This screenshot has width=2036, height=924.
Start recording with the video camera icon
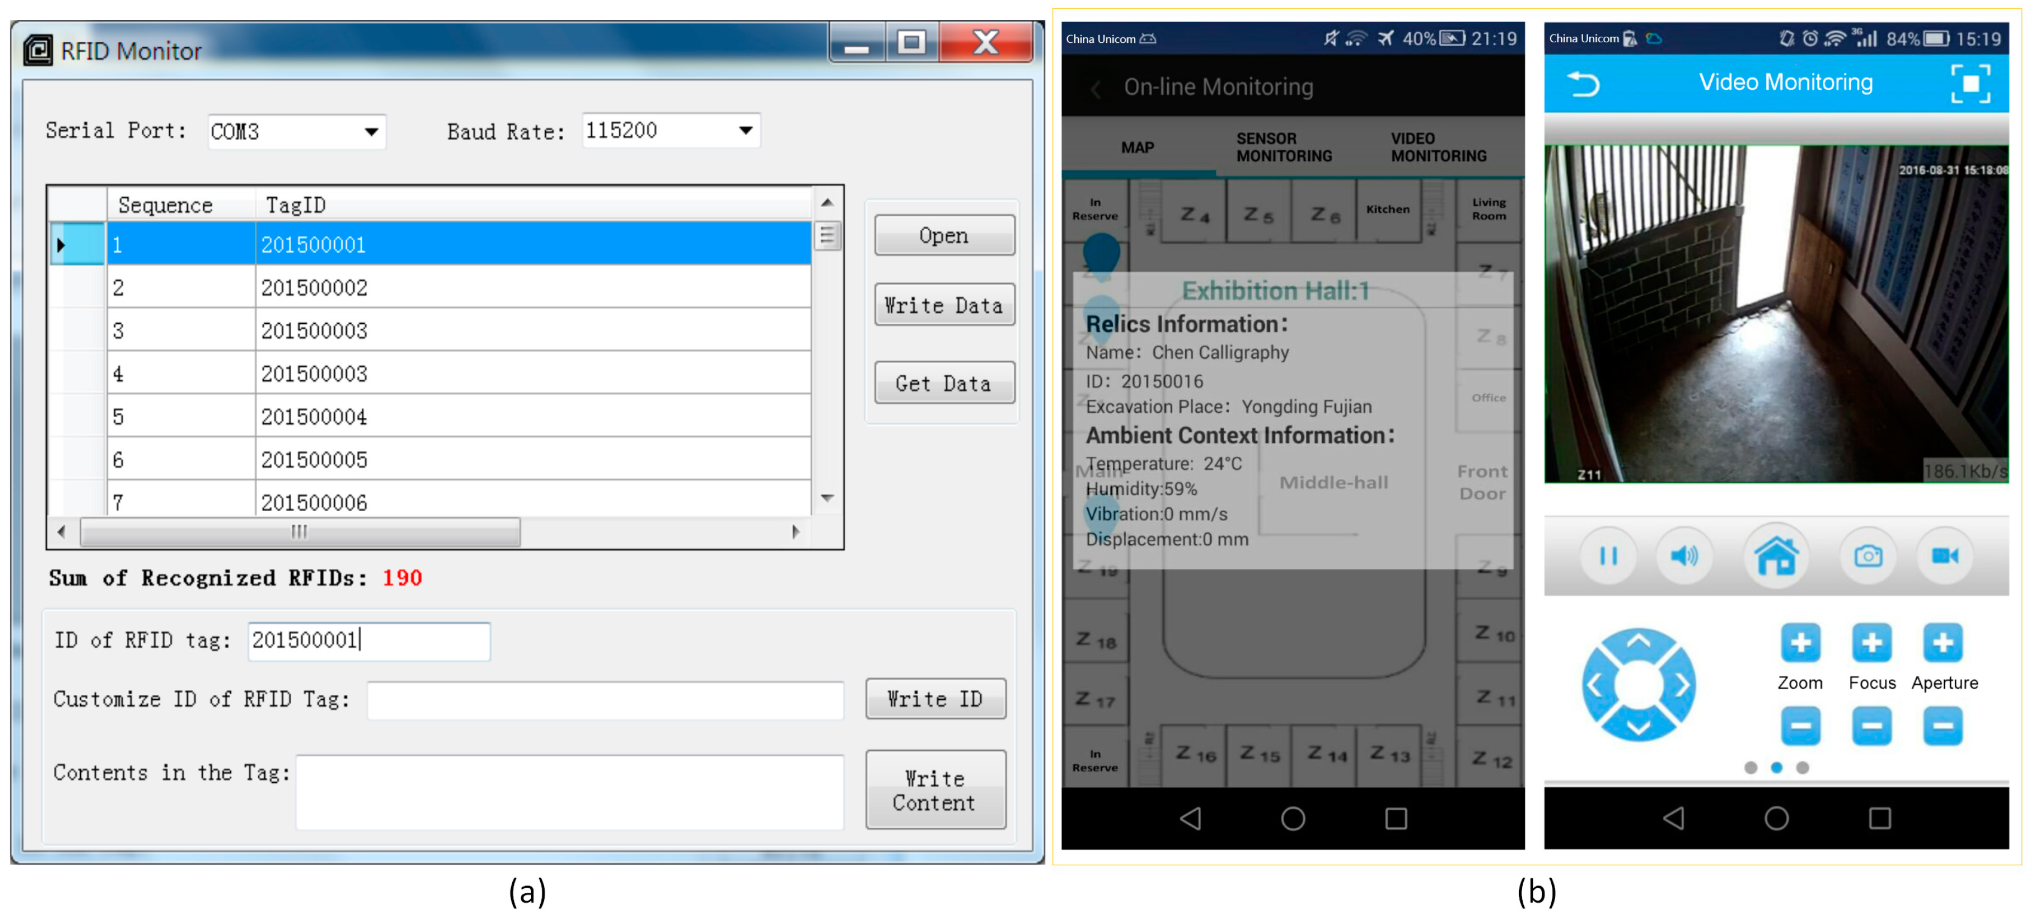[1944, 556]
